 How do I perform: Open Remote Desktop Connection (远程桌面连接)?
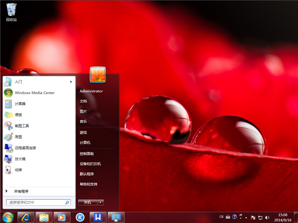click(25, 148)
